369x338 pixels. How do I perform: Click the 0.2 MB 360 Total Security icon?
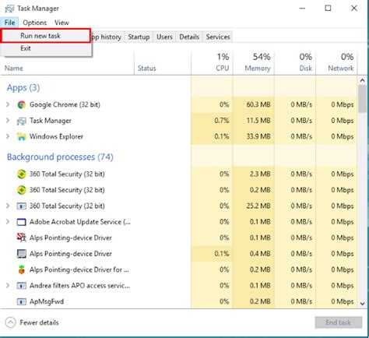(x=22, y=190)
